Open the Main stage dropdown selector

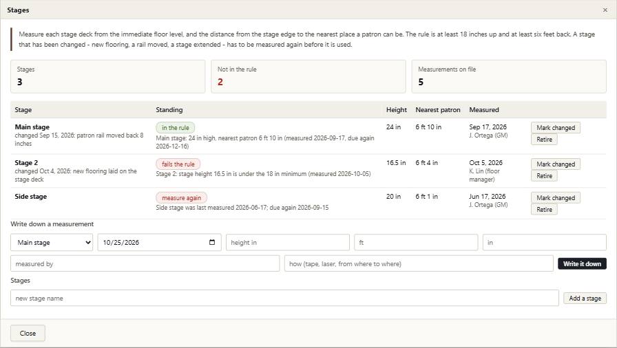[x=52, y=242]
